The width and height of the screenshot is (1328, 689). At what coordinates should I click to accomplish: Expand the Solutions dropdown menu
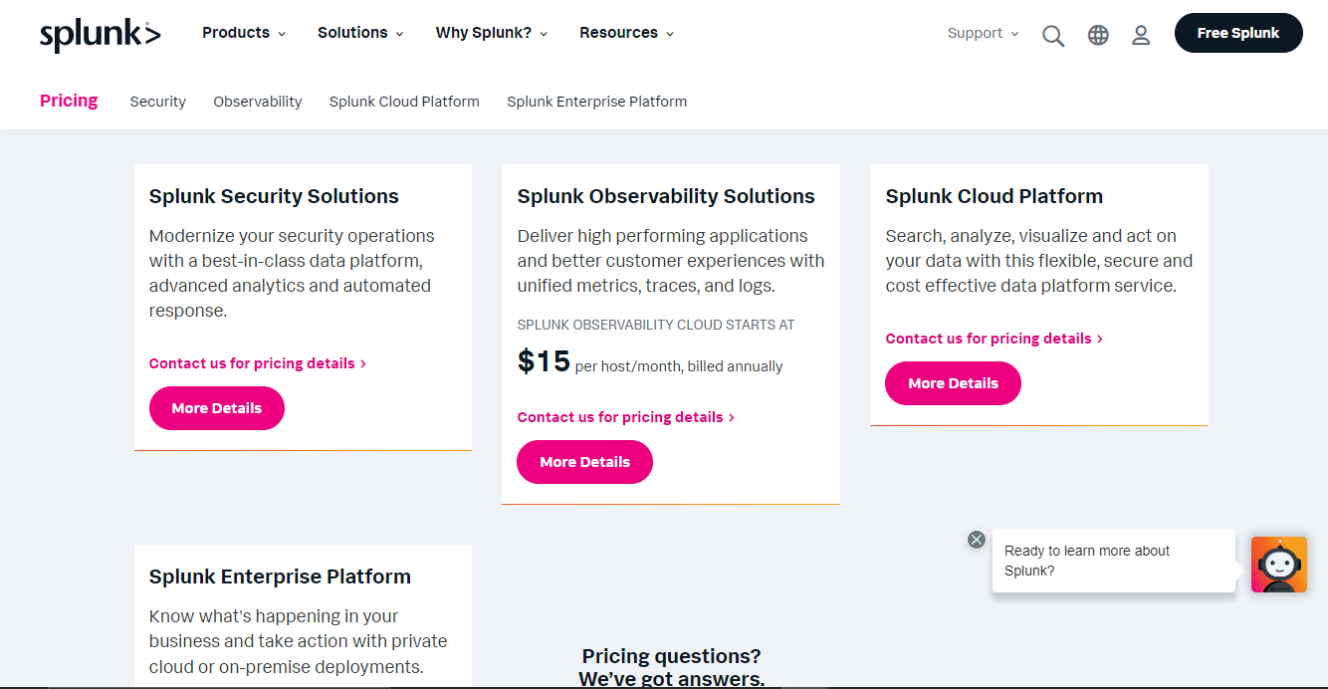pyautogui.click(x=360, y=33)
